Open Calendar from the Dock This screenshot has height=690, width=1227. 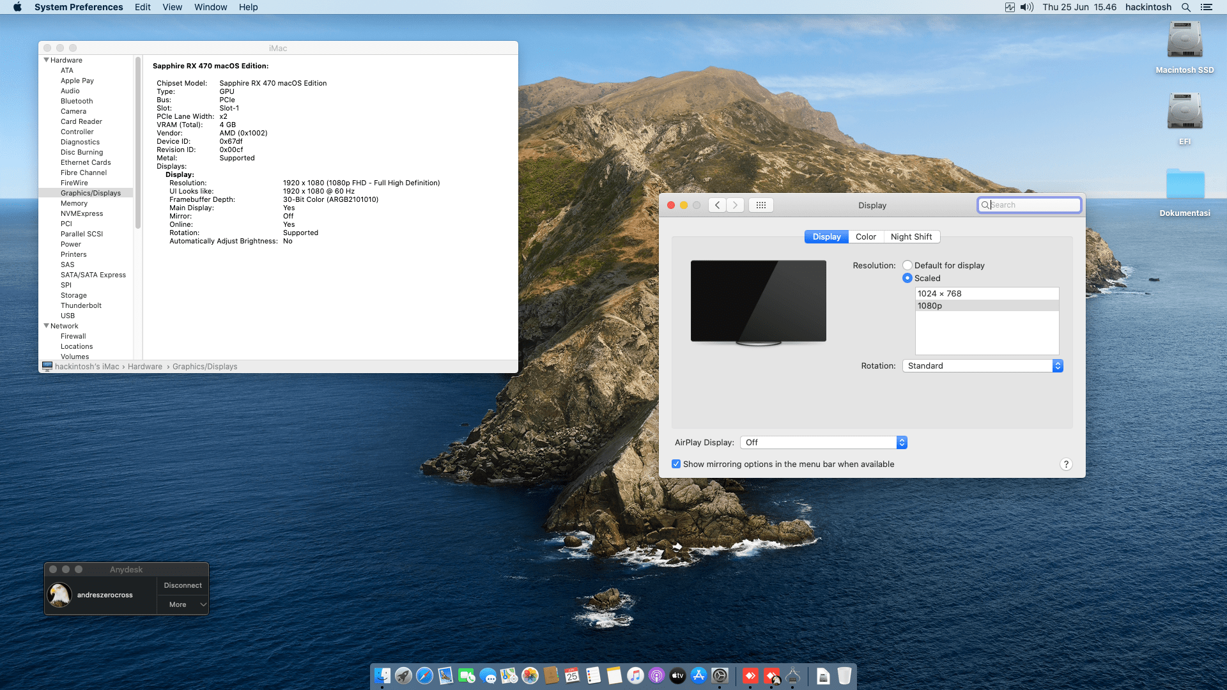point(572,675)
